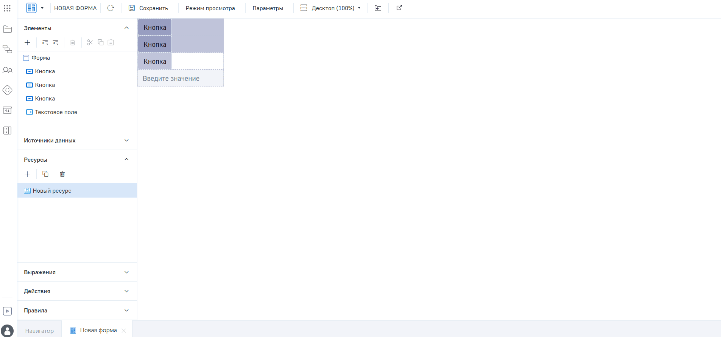Click the open in new window icon
Screen dimensions: 721x337
[x=399, y=8]
